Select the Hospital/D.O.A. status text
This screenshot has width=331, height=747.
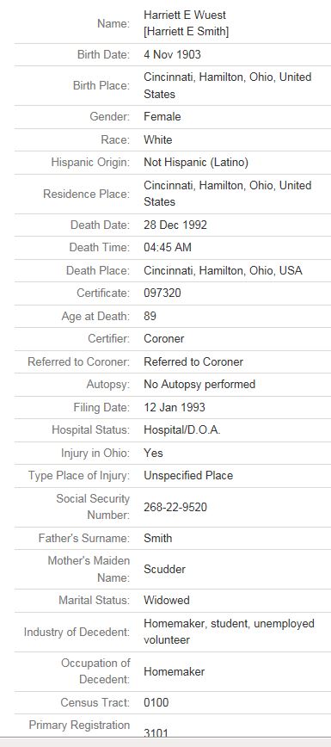pos(182,429)
